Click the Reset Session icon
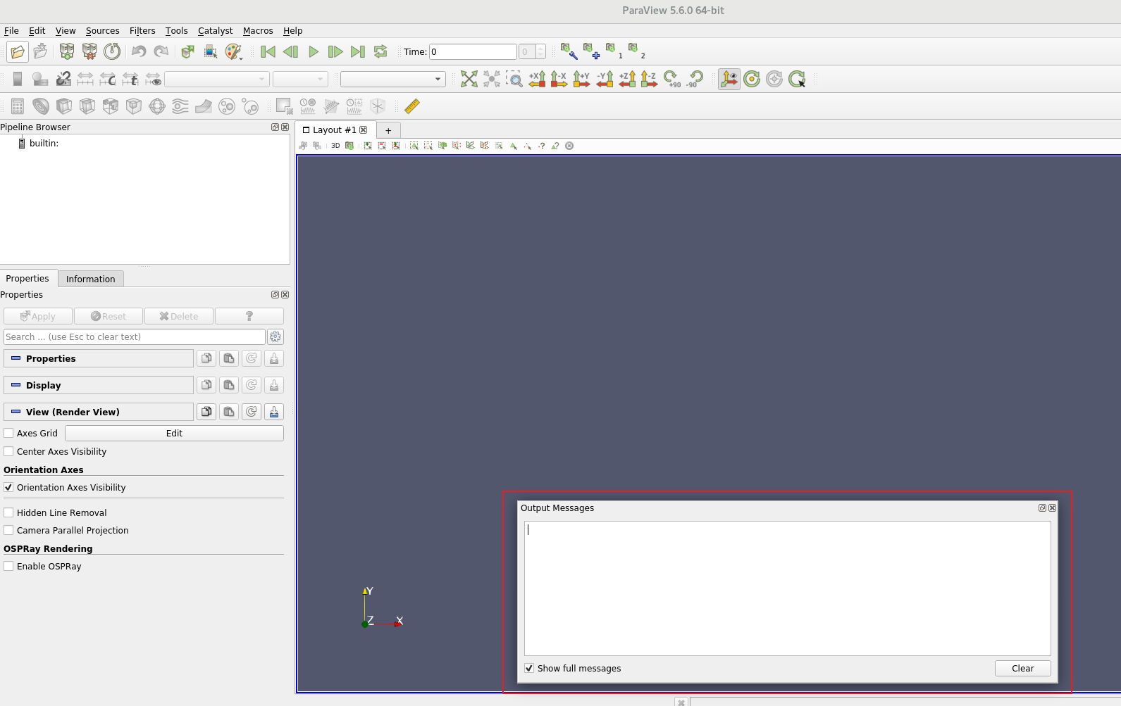1121x706 pixels. (x=112, y=51)
